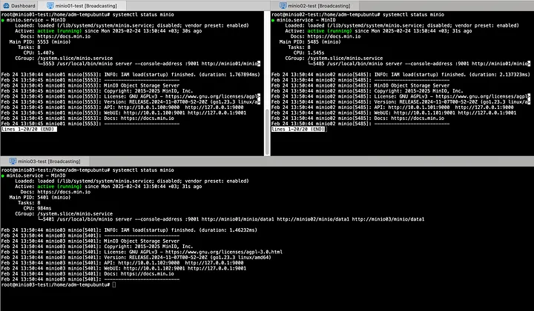Click 'lines 1-20/20 (END)' in minio01 pane

point(28,129)
